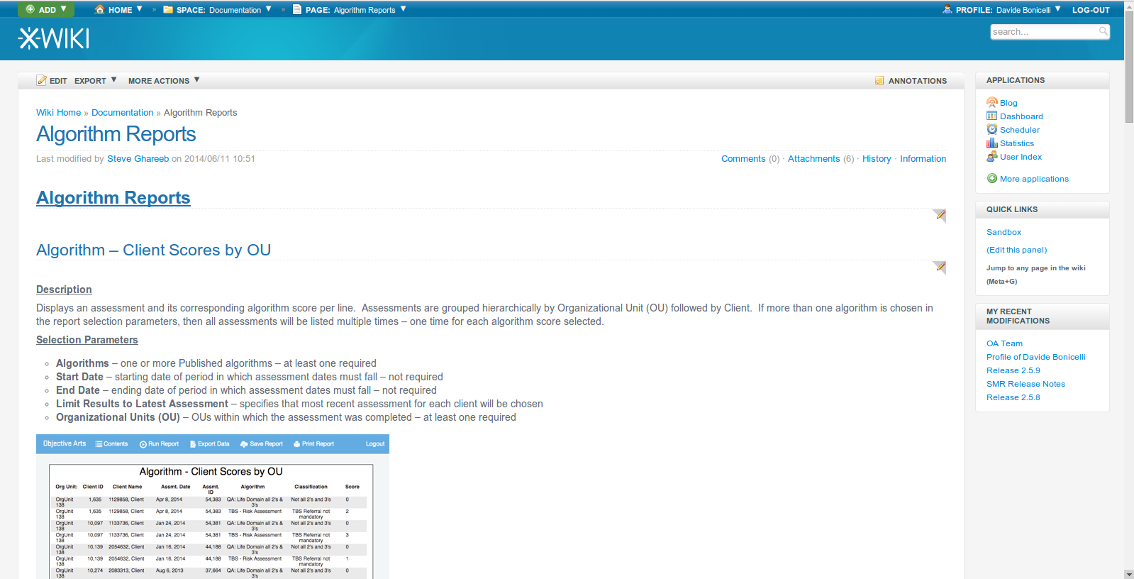Click the User Index icon
The width and height of the screenshot is (1134, 579).
pos(991,157)
